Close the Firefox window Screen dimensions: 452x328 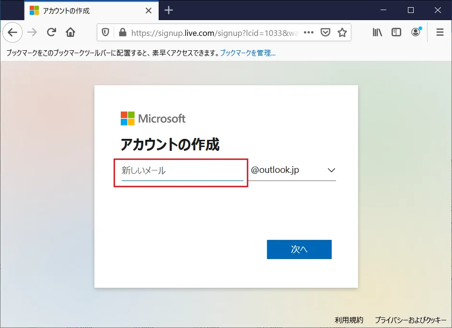coord(438,10)
